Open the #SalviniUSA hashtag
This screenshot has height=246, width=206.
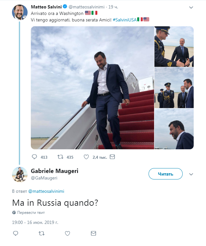(x=124, y=19)
